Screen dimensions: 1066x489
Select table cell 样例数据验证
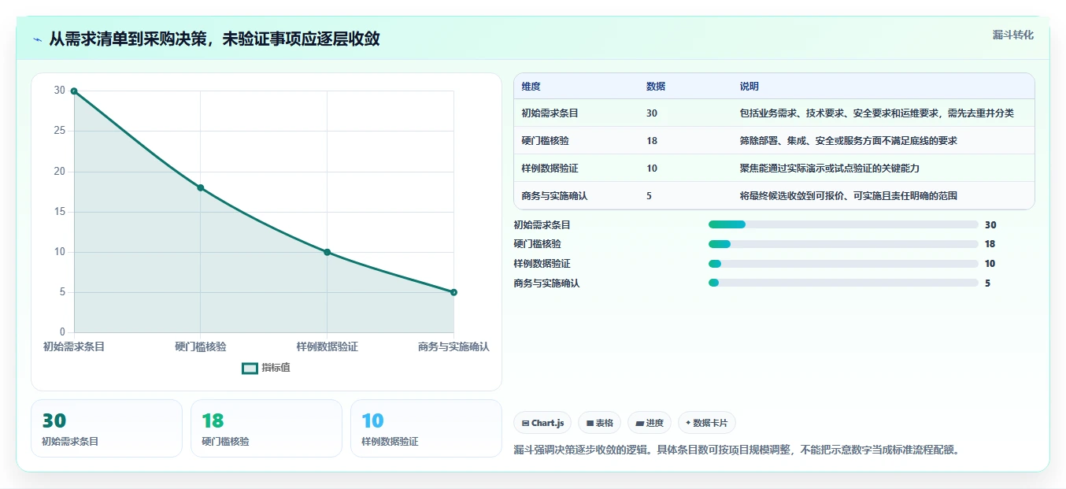click(550, 169)
